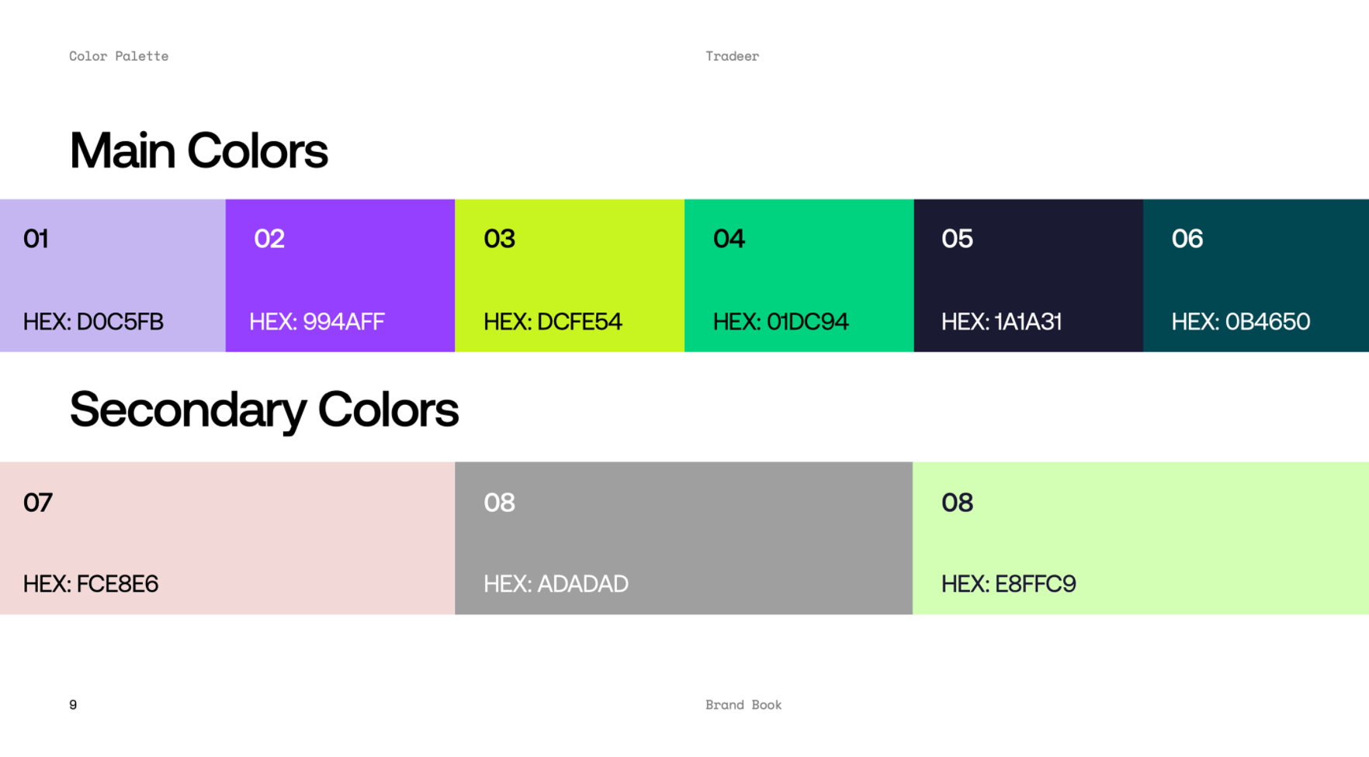Screen dimensions: 1369x757
Task: Click the HEX: 994AFF text
Action: tap(317, 322)
